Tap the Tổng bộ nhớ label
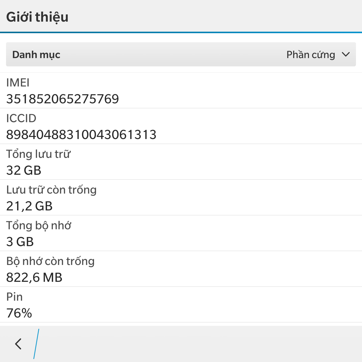Viewport: 362px width, 362px height. (x=39, y=225)
